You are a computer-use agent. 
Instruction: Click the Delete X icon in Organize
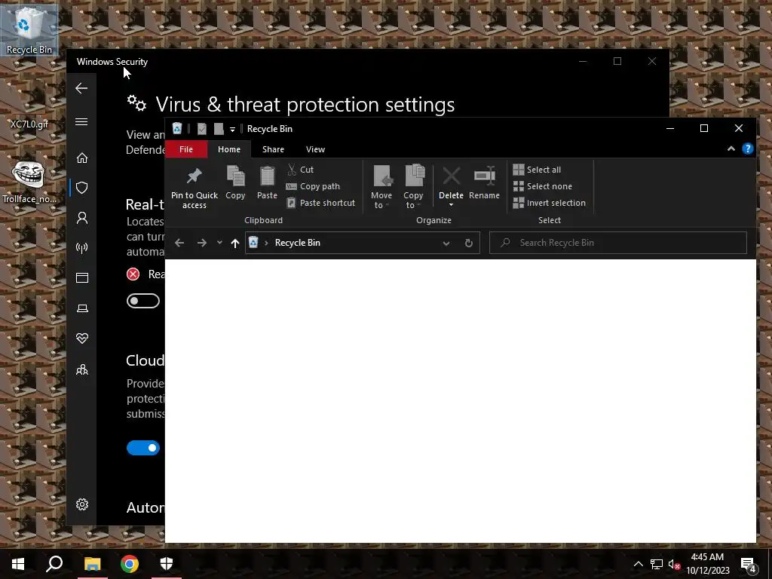pos(451,176)
